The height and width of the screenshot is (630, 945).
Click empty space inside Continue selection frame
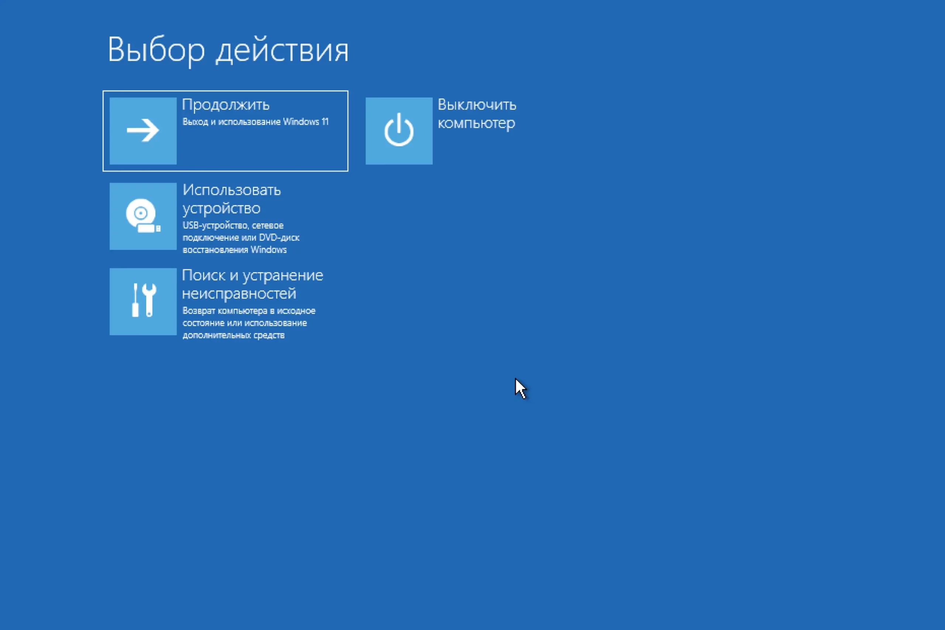[261, 151]
